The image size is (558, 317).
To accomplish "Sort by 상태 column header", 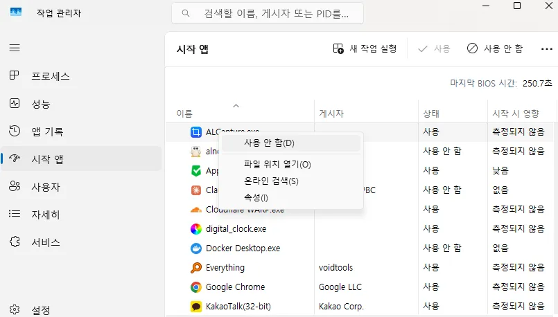I will click(x=431, y=114).
